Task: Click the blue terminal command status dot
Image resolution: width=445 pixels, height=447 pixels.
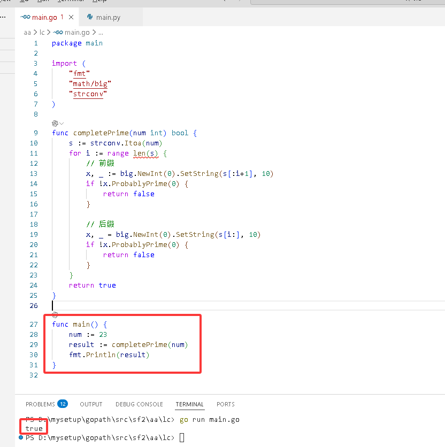Action: coord(21,437)
